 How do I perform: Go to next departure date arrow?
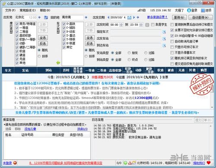click(134, 17)
